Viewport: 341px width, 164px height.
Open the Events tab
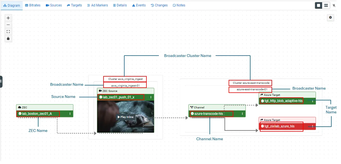(x=139, y=5)
